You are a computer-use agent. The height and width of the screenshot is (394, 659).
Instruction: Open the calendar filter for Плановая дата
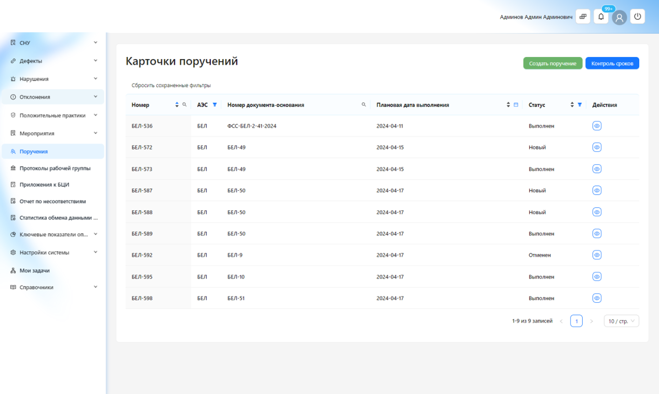pos(516,105)
